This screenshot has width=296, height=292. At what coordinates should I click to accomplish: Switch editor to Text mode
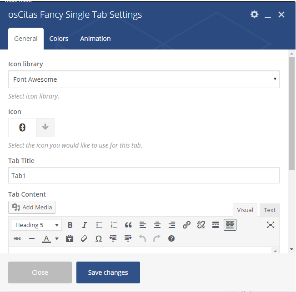tap(270, 210)
